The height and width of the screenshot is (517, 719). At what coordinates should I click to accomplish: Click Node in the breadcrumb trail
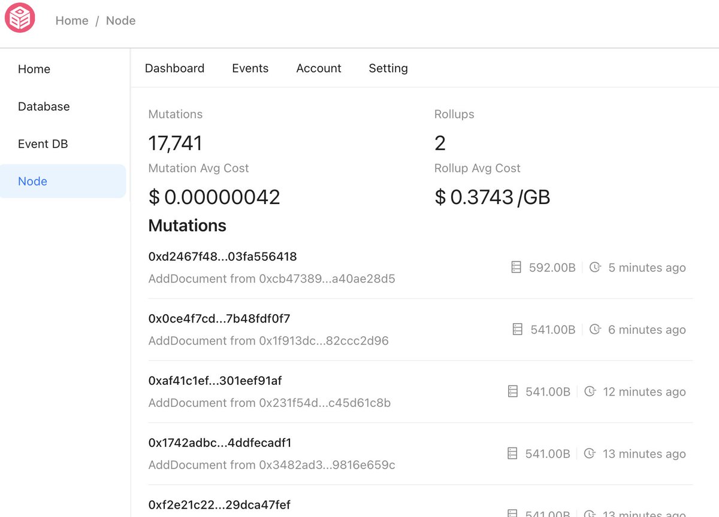tap(120, 20)
